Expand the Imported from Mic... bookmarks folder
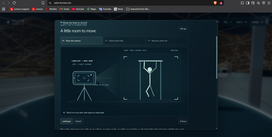Viewport: 272px width, 137px height. click(x=138, y=9)
